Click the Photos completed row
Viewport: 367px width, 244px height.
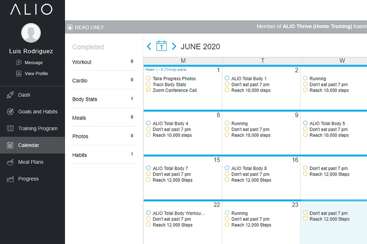point(104,136)
